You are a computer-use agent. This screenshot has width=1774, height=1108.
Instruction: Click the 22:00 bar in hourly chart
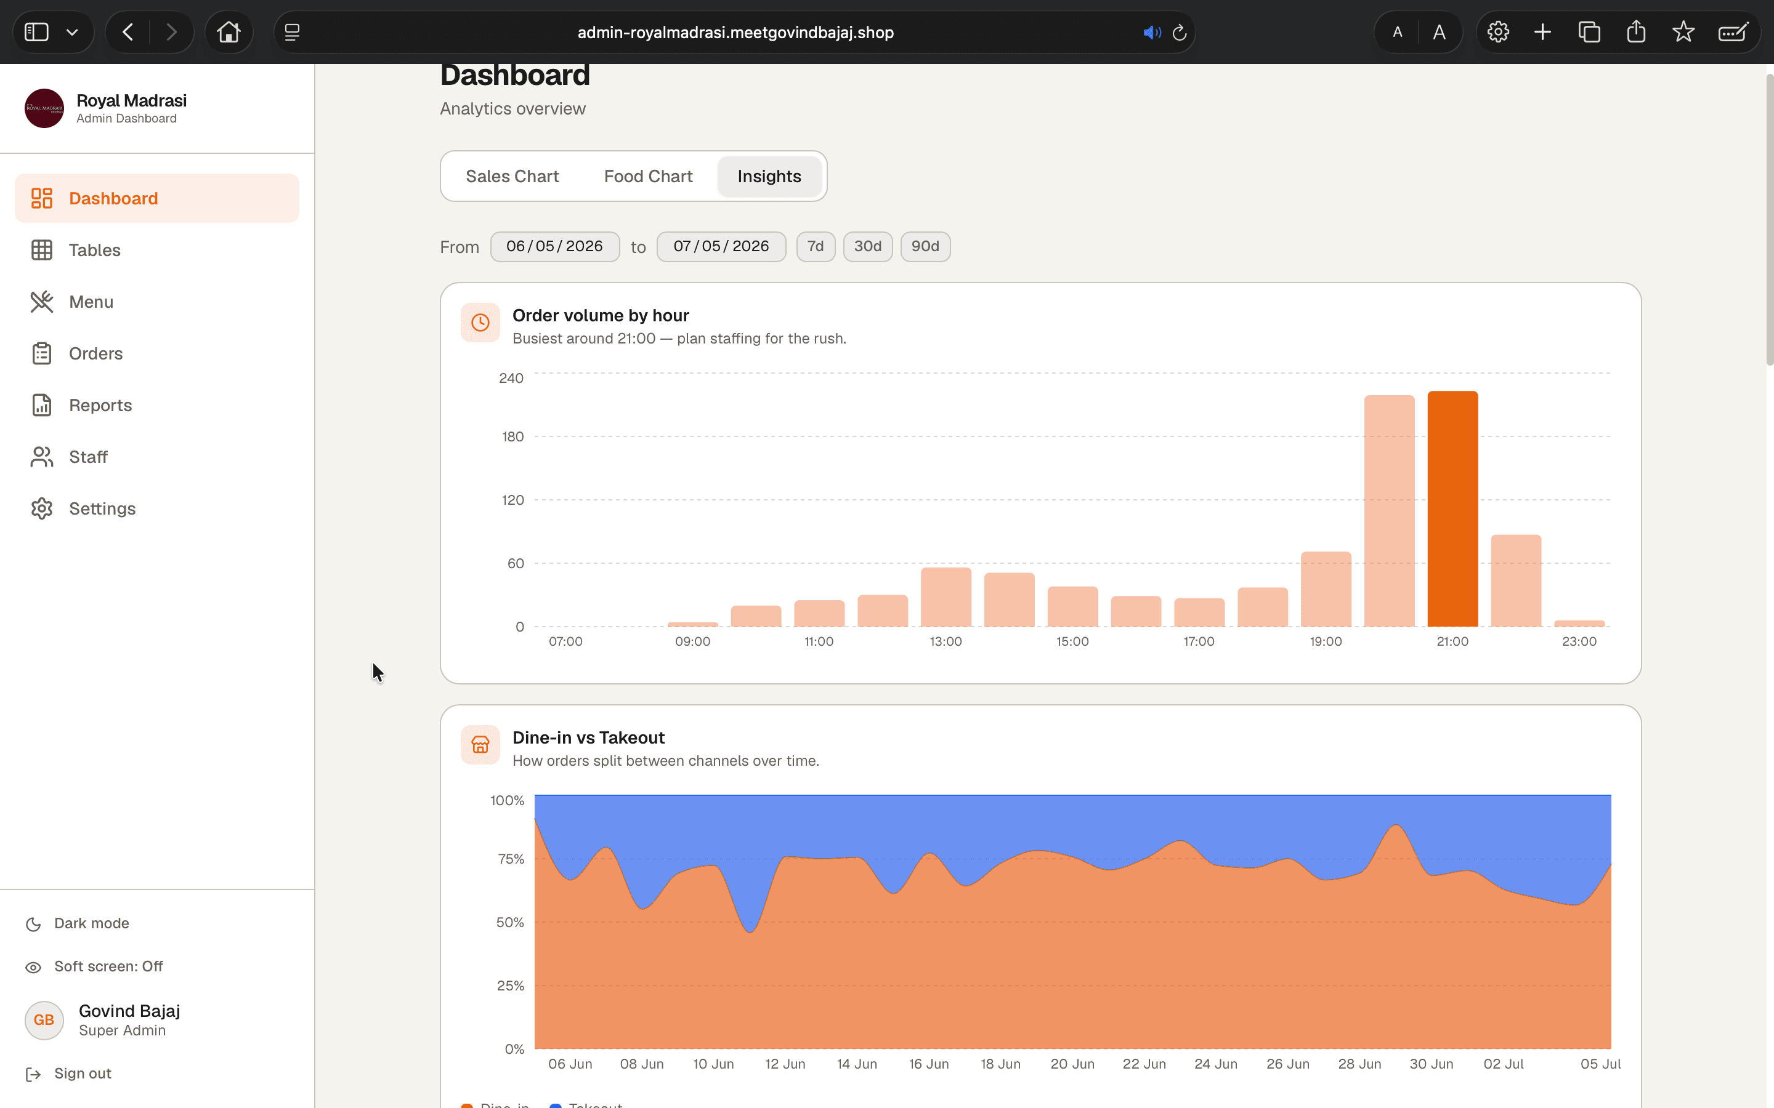[x=1516, y=580]
